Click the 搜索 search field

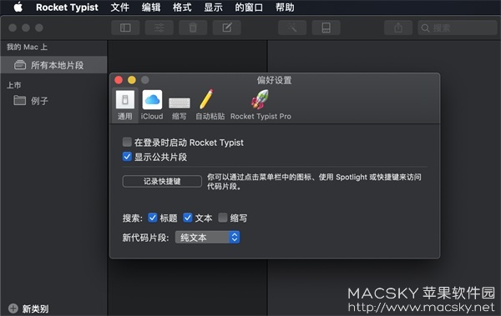click(458, 28)
